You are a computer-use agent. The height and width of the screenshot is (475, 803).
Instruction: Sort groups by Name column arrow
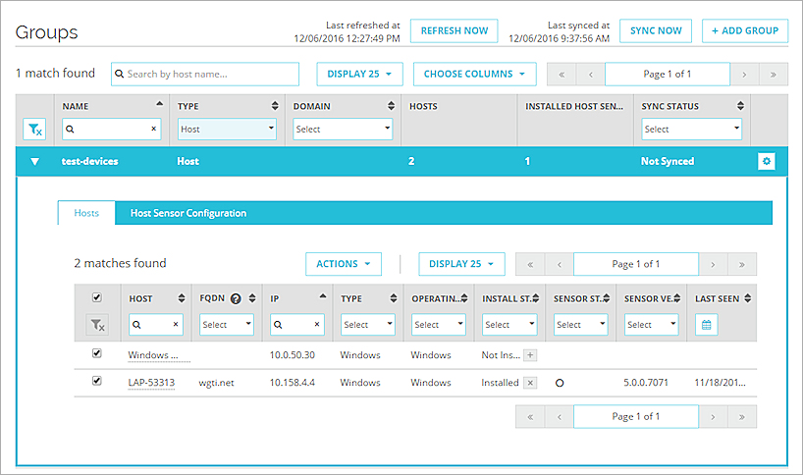(159, 103)
